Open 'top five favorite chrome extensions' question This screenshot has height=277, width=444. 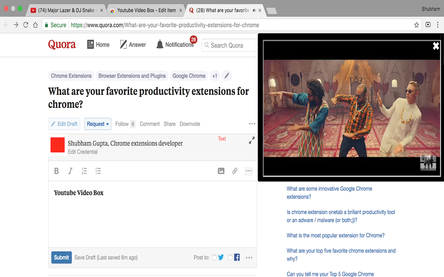pyautogui.click(x=341, y=254)
